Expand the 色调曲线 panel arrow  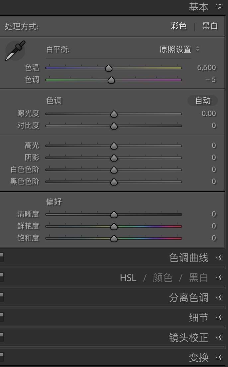tap(219, 258)
